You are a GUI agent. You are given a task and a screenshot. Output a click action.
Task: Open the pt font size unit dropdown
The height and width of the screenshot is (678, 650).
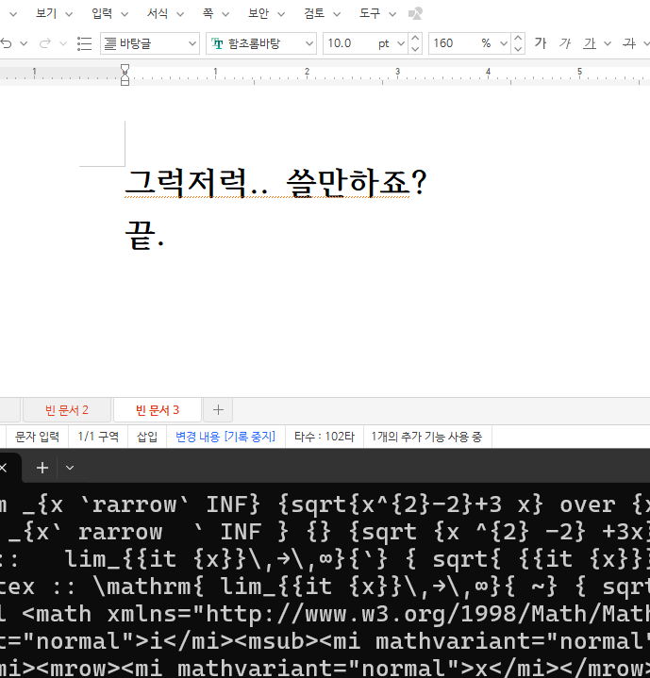[400, 43]
